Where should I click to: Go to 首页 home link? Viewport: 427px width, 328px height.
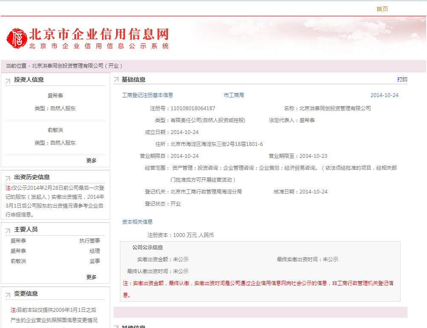click(382, 9)
